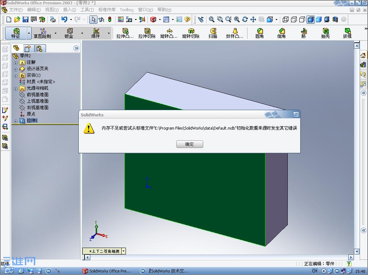Click the 焊件 command manager button
The height and width of the screenshot is (275, 368).
[x=95, y=33]
